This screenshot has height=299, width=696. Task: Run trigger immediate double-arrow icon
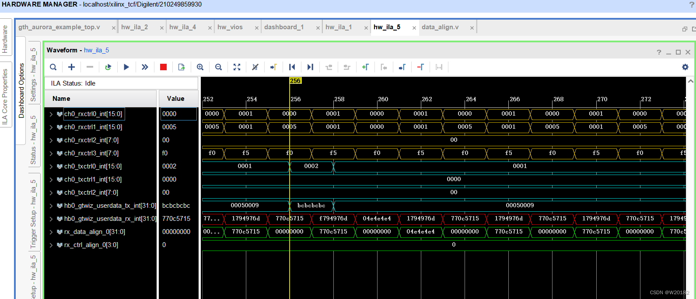coord(145,67)
